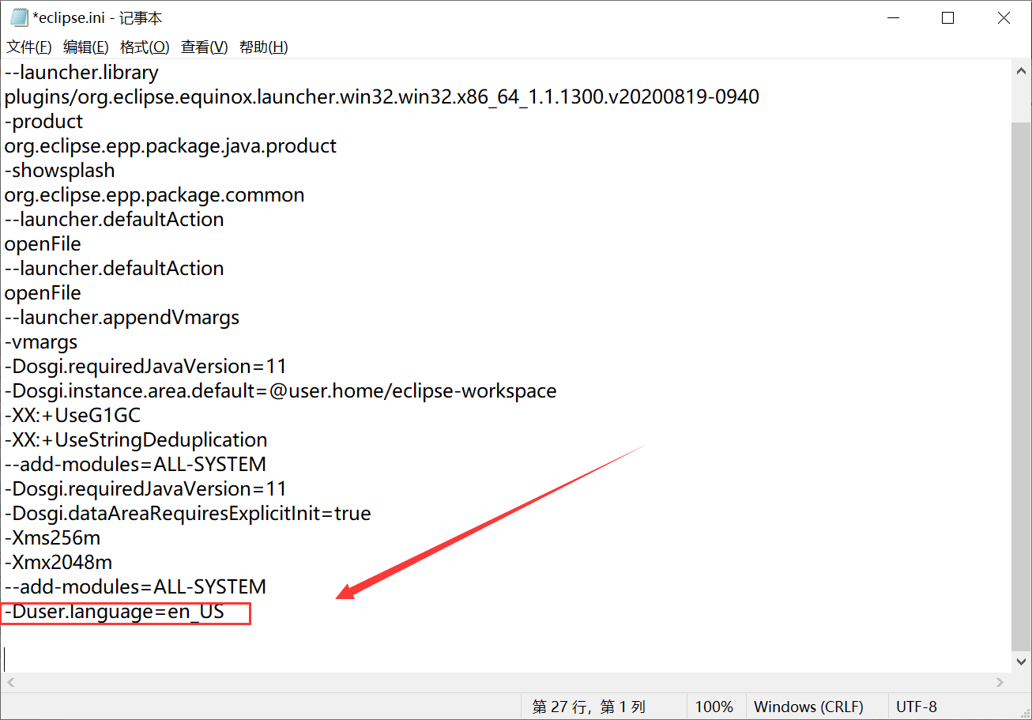Maximize the Notepad window
The height and width of the screenshot is (720, 1032).
[x=948, y=18]
